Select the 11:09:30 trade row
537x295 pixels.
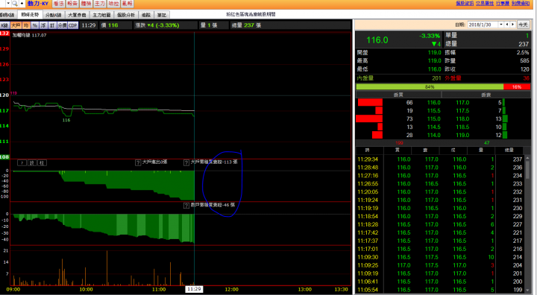click(440, 257)
